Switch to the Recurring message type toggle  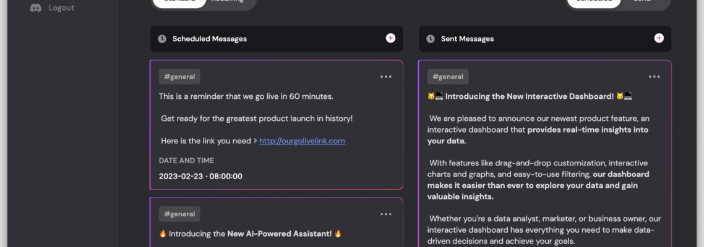coord(227,1)
